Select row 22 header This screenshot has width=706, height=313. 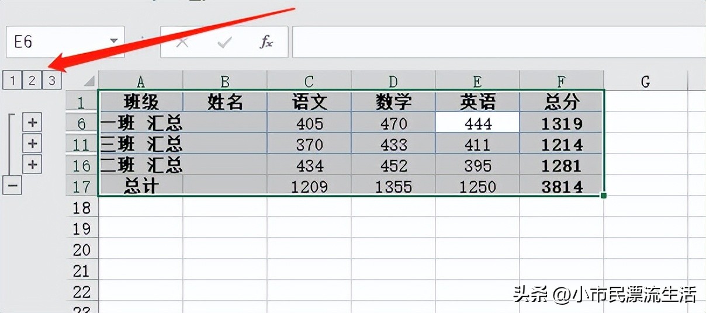click(x=82, y=291)
